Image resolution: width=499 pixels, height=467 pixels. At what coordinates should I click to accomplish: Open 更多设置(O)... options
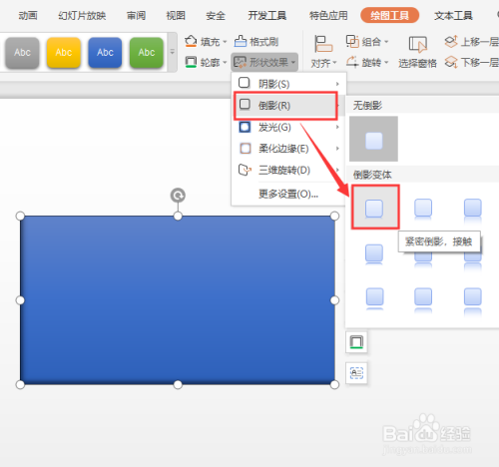(x=288, y=194)
